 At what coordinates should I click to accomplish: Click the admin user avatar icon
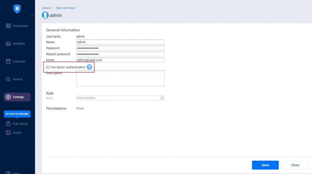(x=45, y=15)
